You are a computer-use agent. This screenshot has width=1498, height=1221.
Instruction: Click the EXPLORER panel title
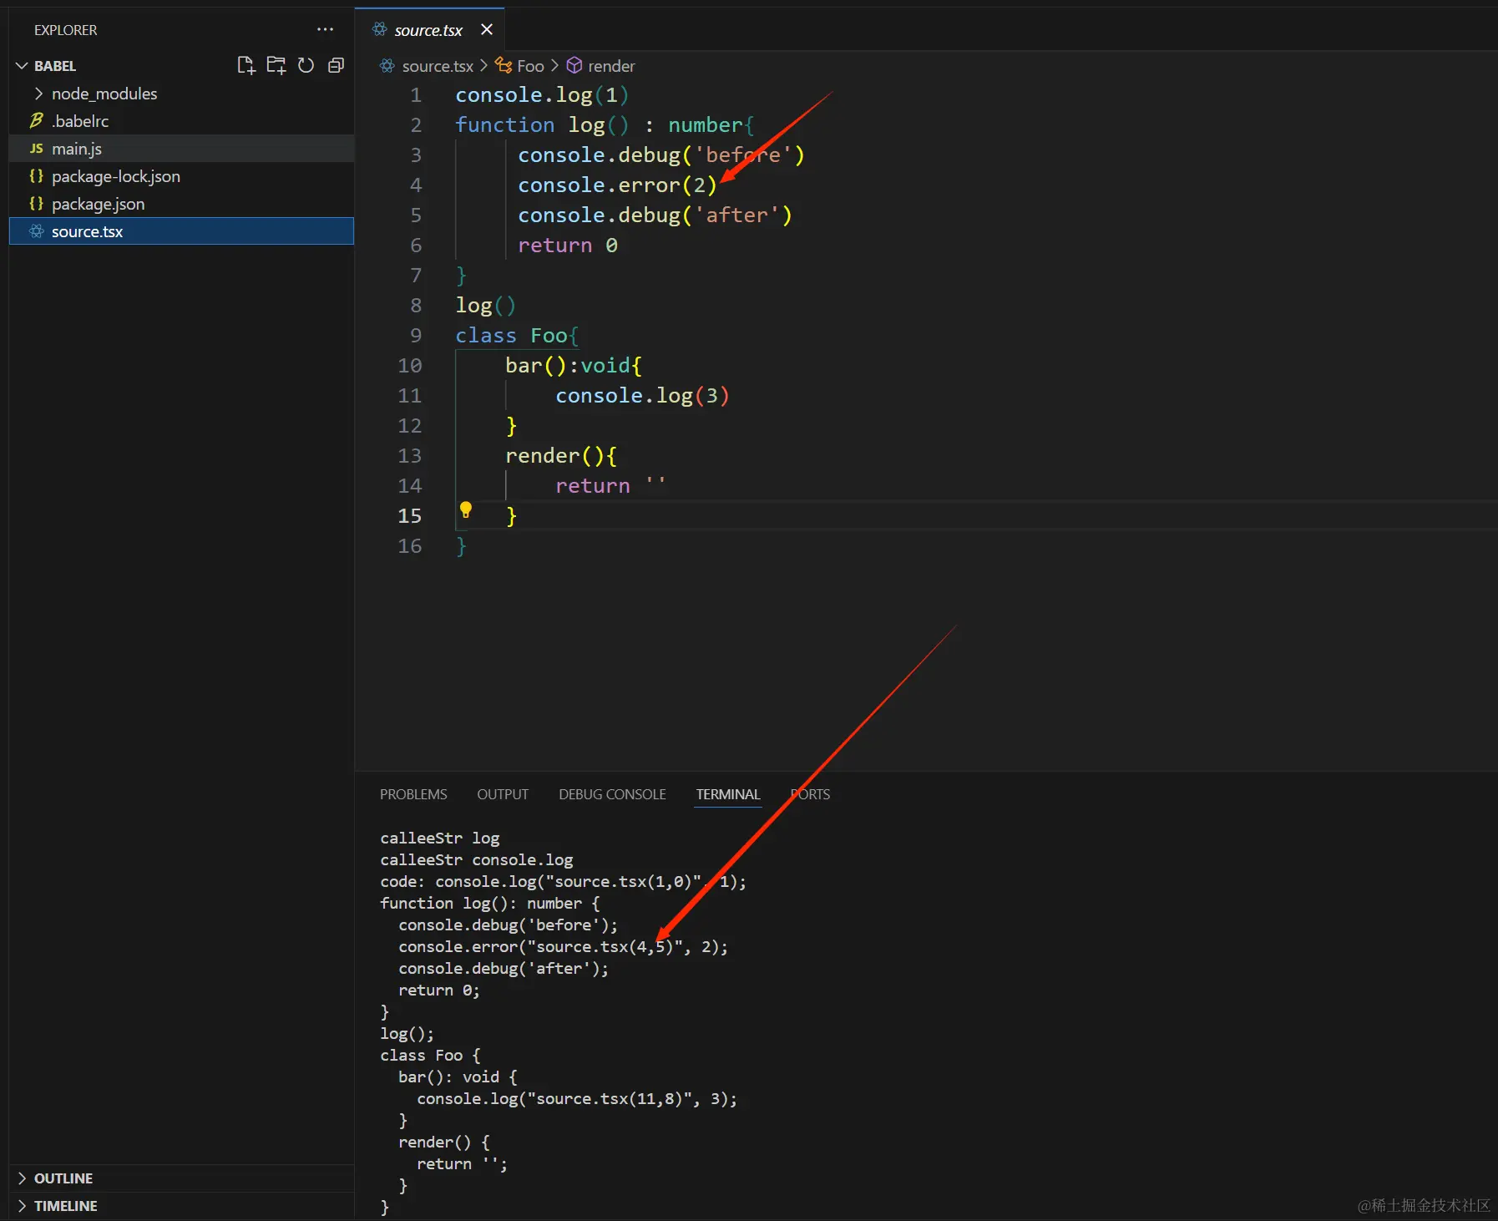tap(66, 30)
